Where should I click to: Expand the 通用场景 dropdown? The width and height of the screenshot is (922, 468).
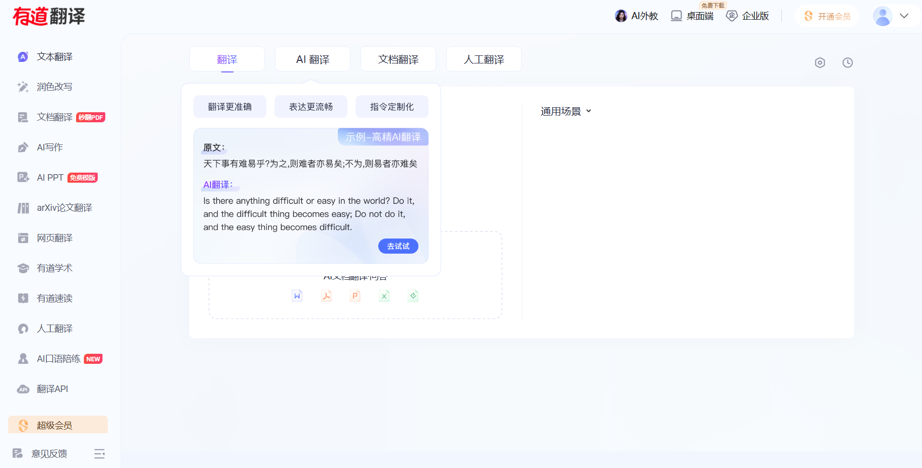pyautogui.click(x=565, y=111)
